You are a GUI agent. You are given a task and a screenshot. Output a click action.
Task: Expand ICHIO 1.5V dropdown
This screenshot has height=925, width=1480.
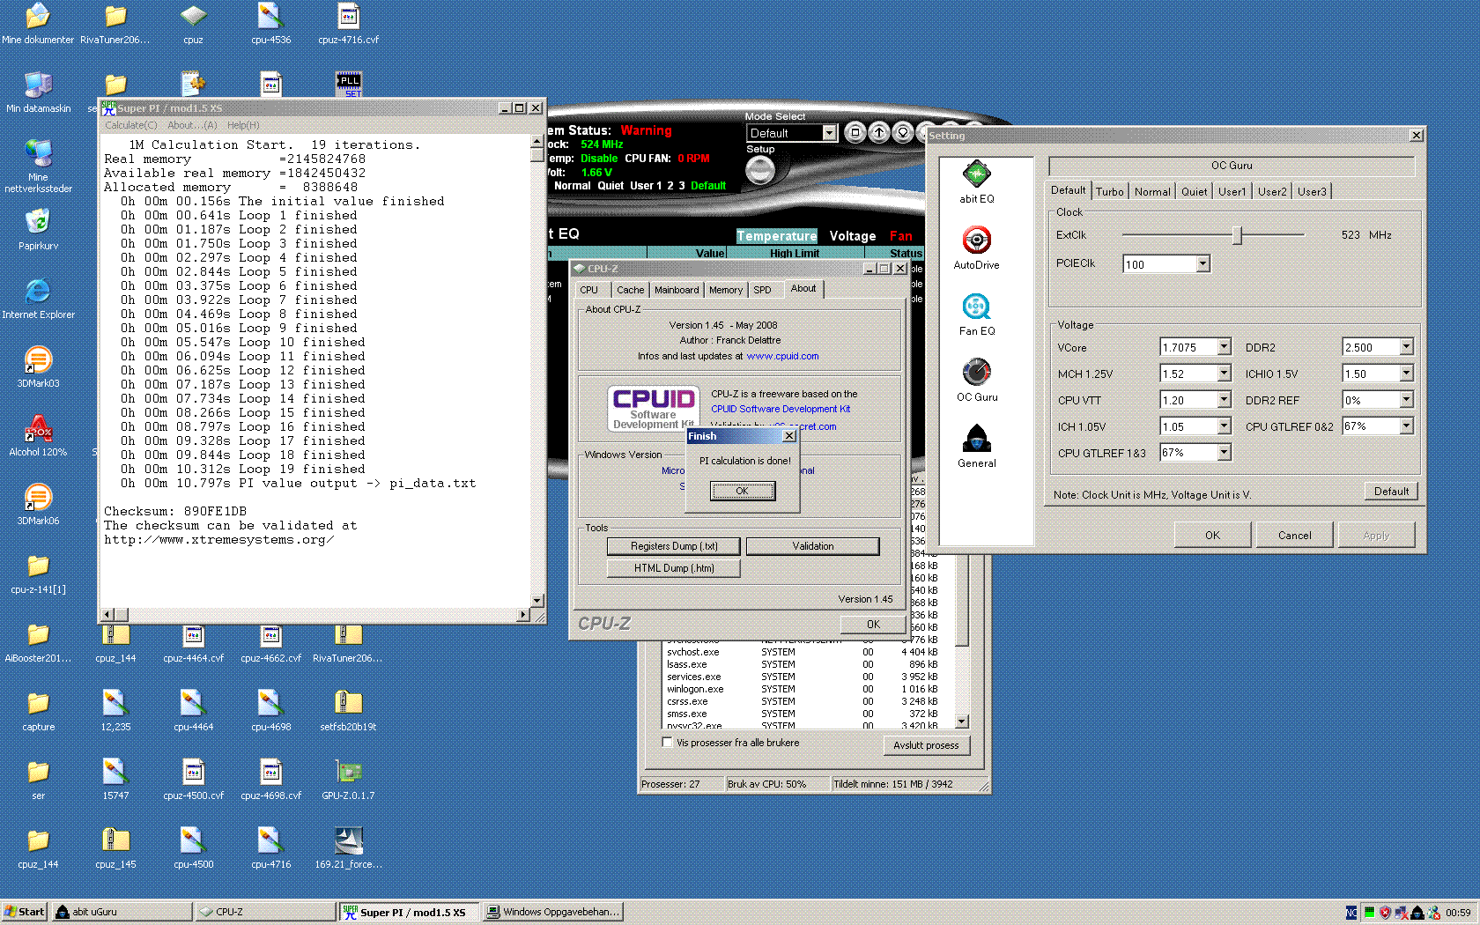tap(1406, 374)
